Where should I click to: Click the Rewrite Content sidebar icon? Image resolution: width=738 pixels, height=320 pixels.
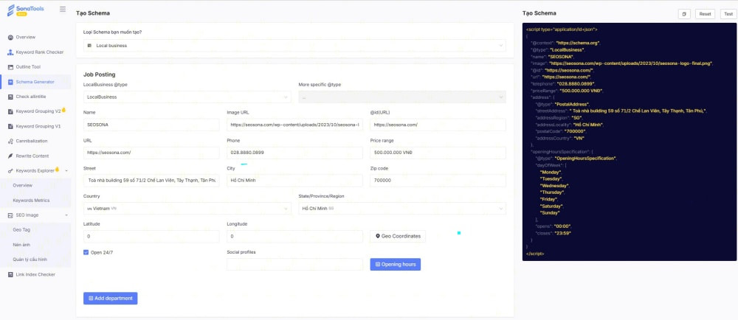pos(10,156)
